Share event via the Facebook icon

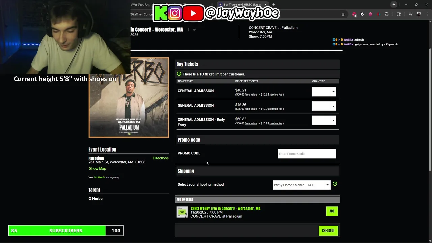click(x=189, y=30)
